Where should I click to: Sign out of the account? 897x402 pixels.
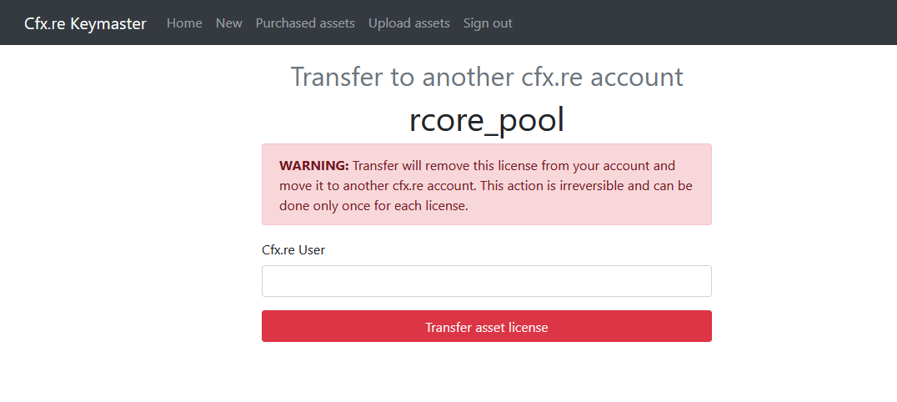pos(488,23)
